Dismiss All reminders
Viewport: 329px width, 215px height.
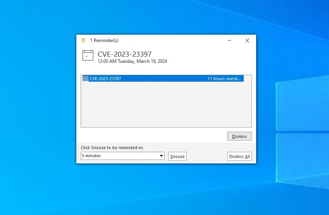point(240,156)
